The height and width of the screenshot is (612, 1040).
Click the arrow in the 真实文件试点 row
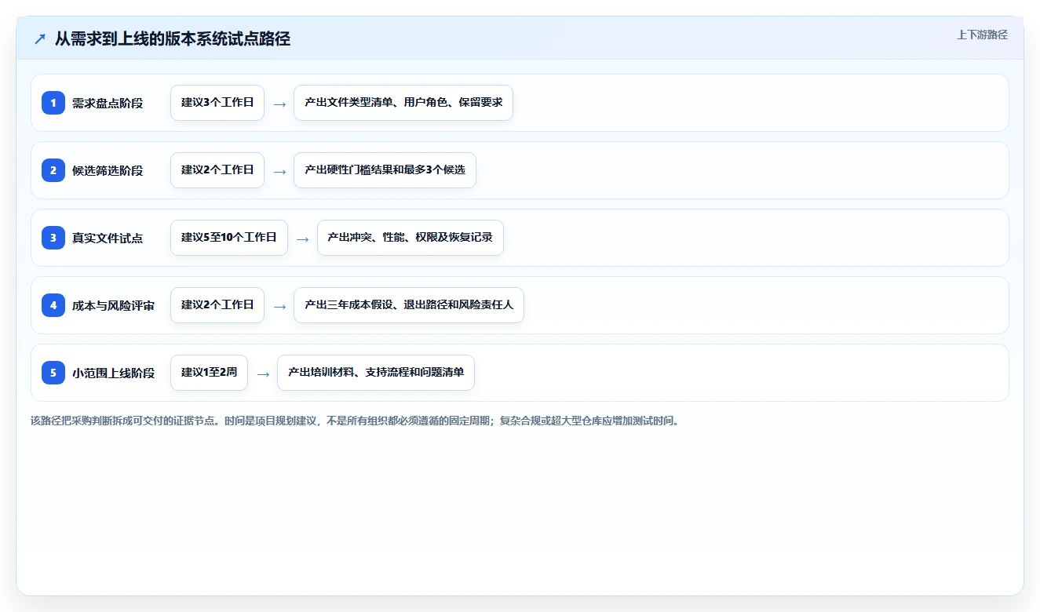[303, 239]
